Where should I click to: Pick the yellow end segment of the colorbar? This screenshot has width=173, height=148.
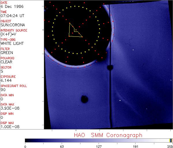point(170,140)
